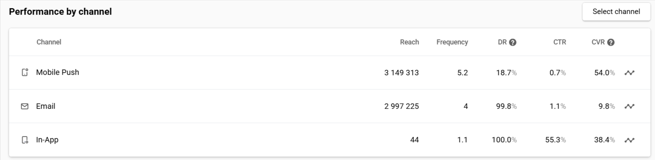655x160 pixels.
Task: Click the Mobile Push channel icon
Action: 25,72
